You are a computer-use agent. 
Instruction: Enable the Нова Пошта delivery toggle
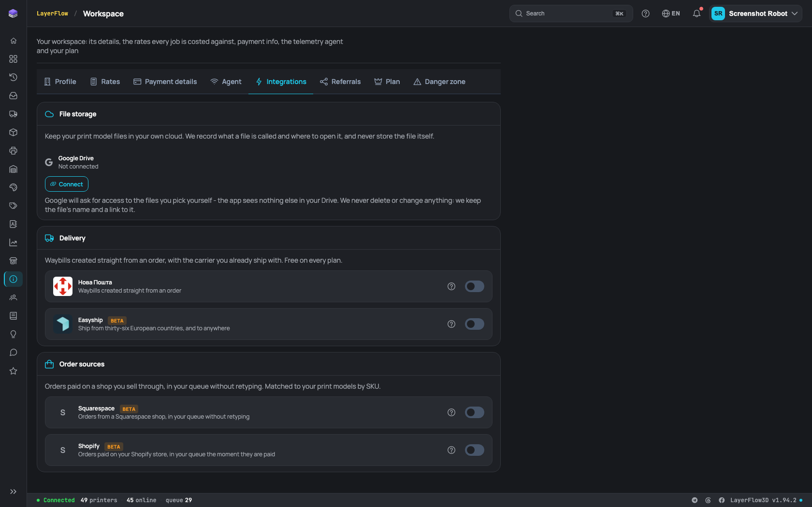(x=474, y=286)
